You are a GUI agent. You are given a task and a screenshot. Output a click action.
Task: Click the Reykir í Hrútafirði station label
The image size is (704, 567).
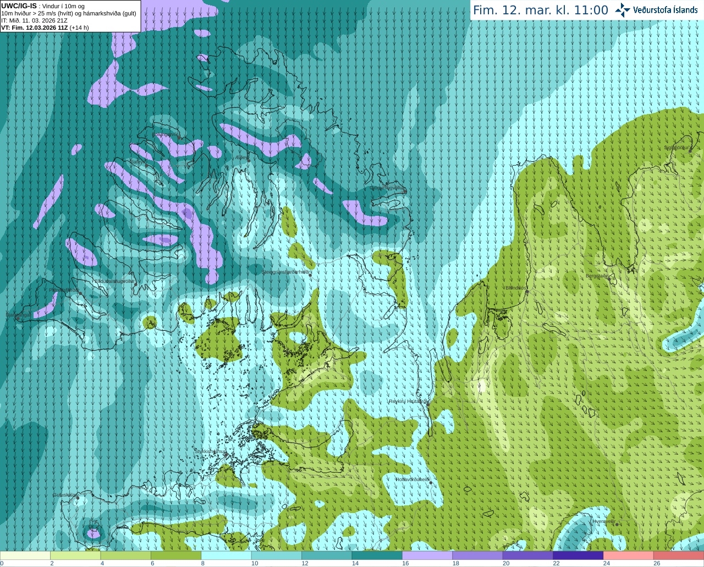click(408, 401)
